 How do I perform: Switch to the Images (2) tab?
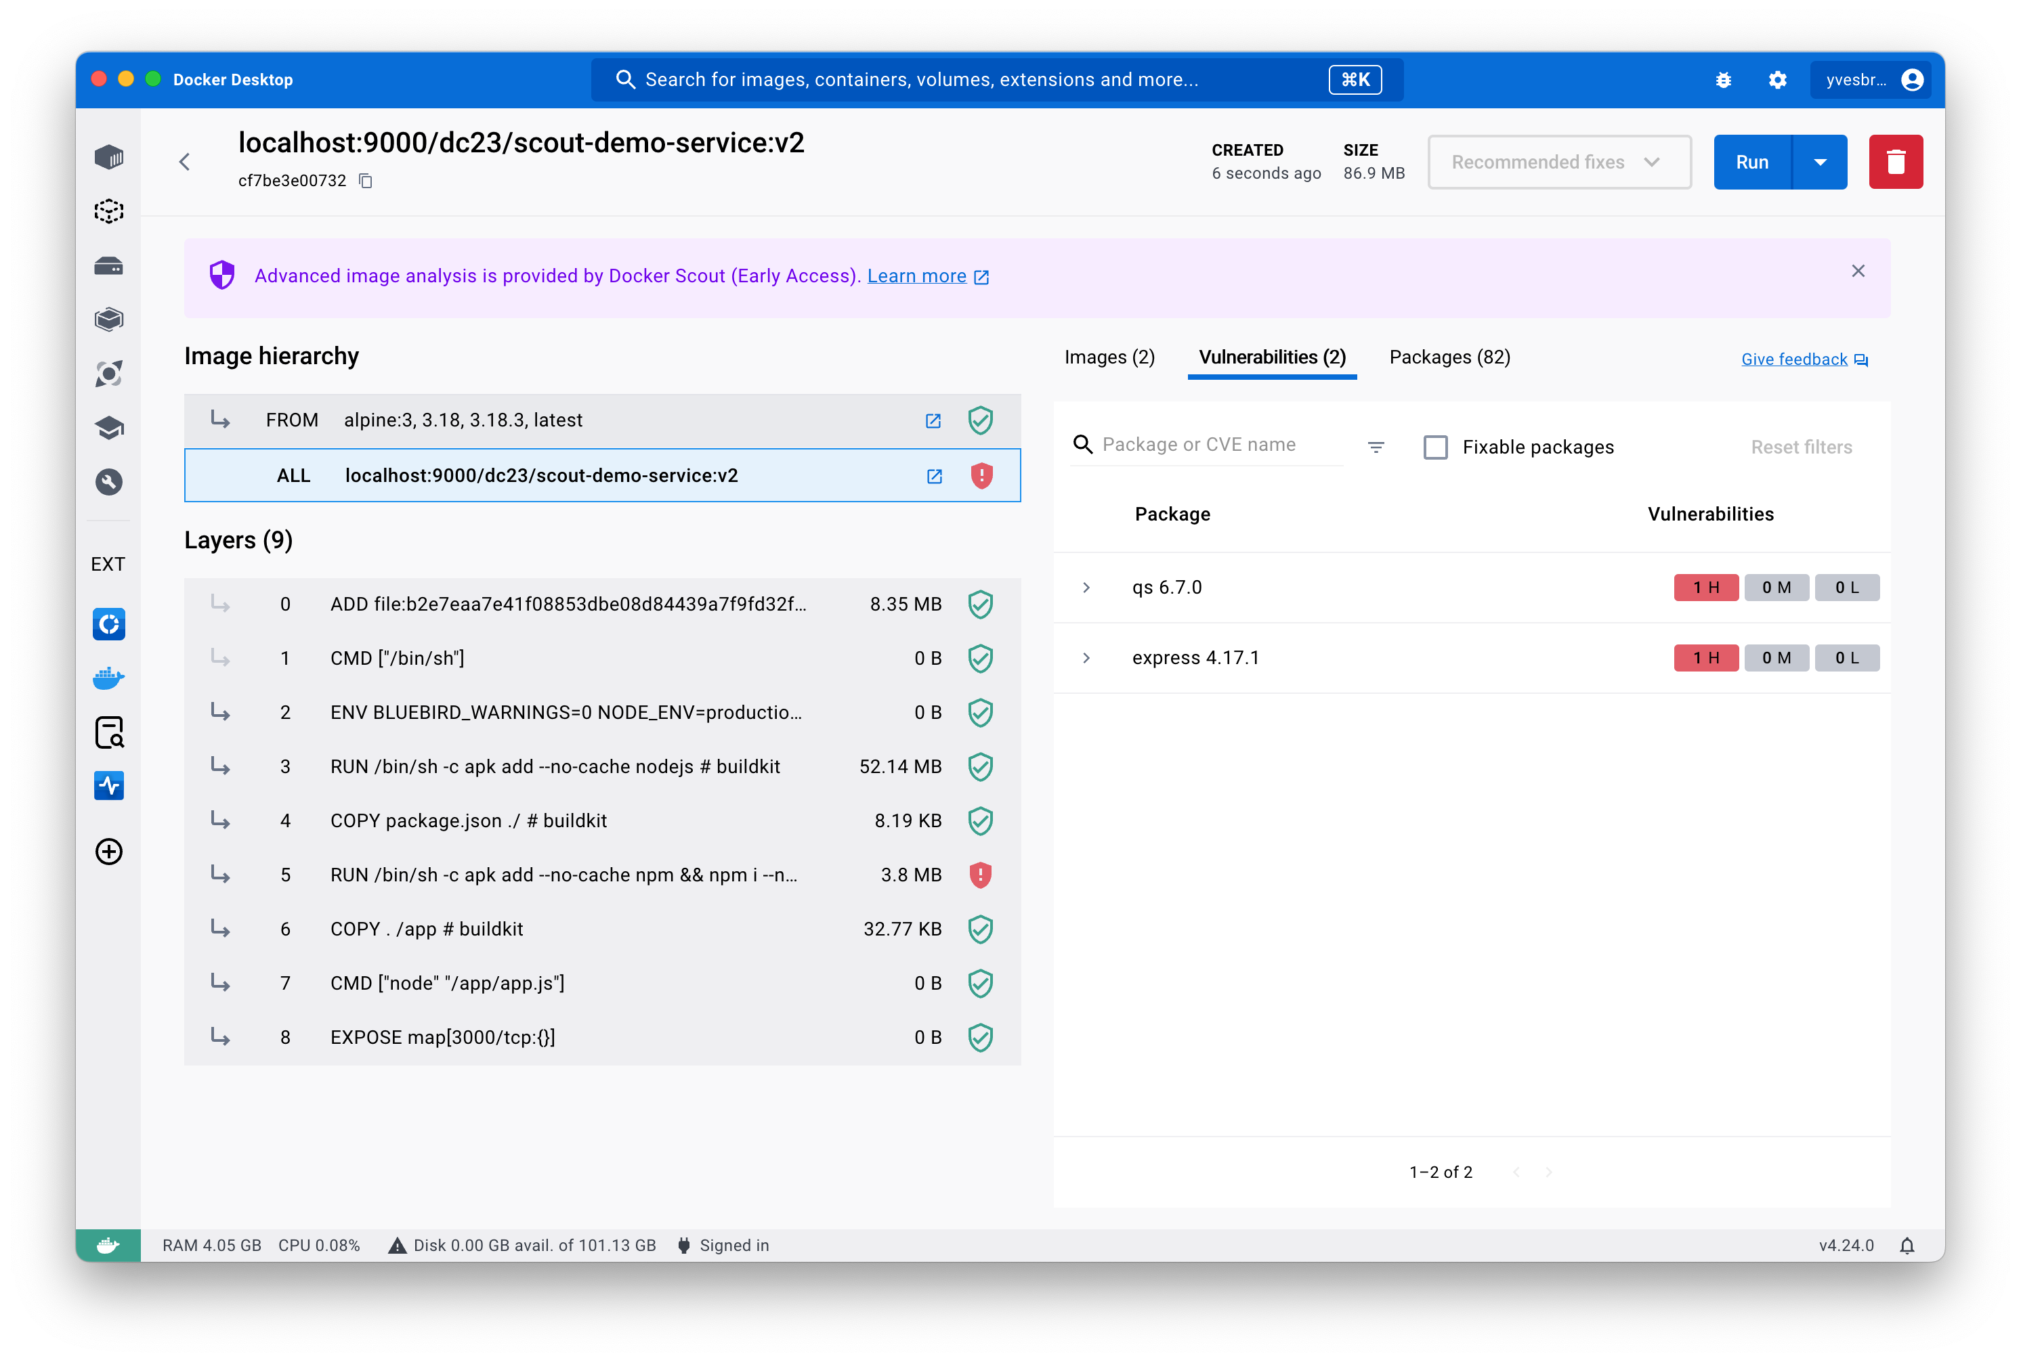point(1109,357)
